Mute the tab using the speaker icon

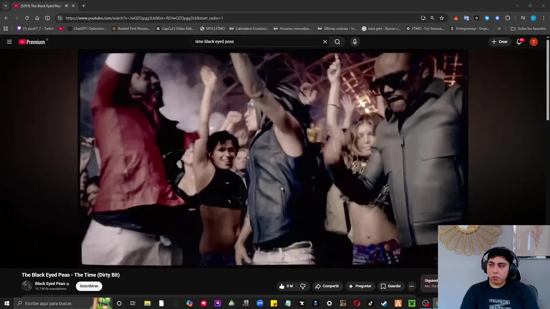click(66, 6)
